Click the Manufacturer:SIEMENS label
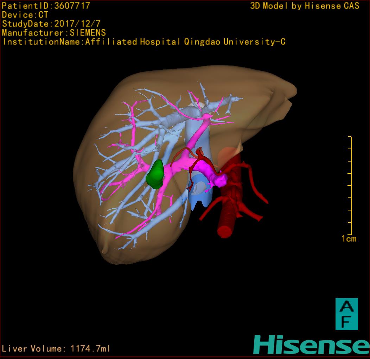This screenshot has height=359, width=370. tap(53, 33)
